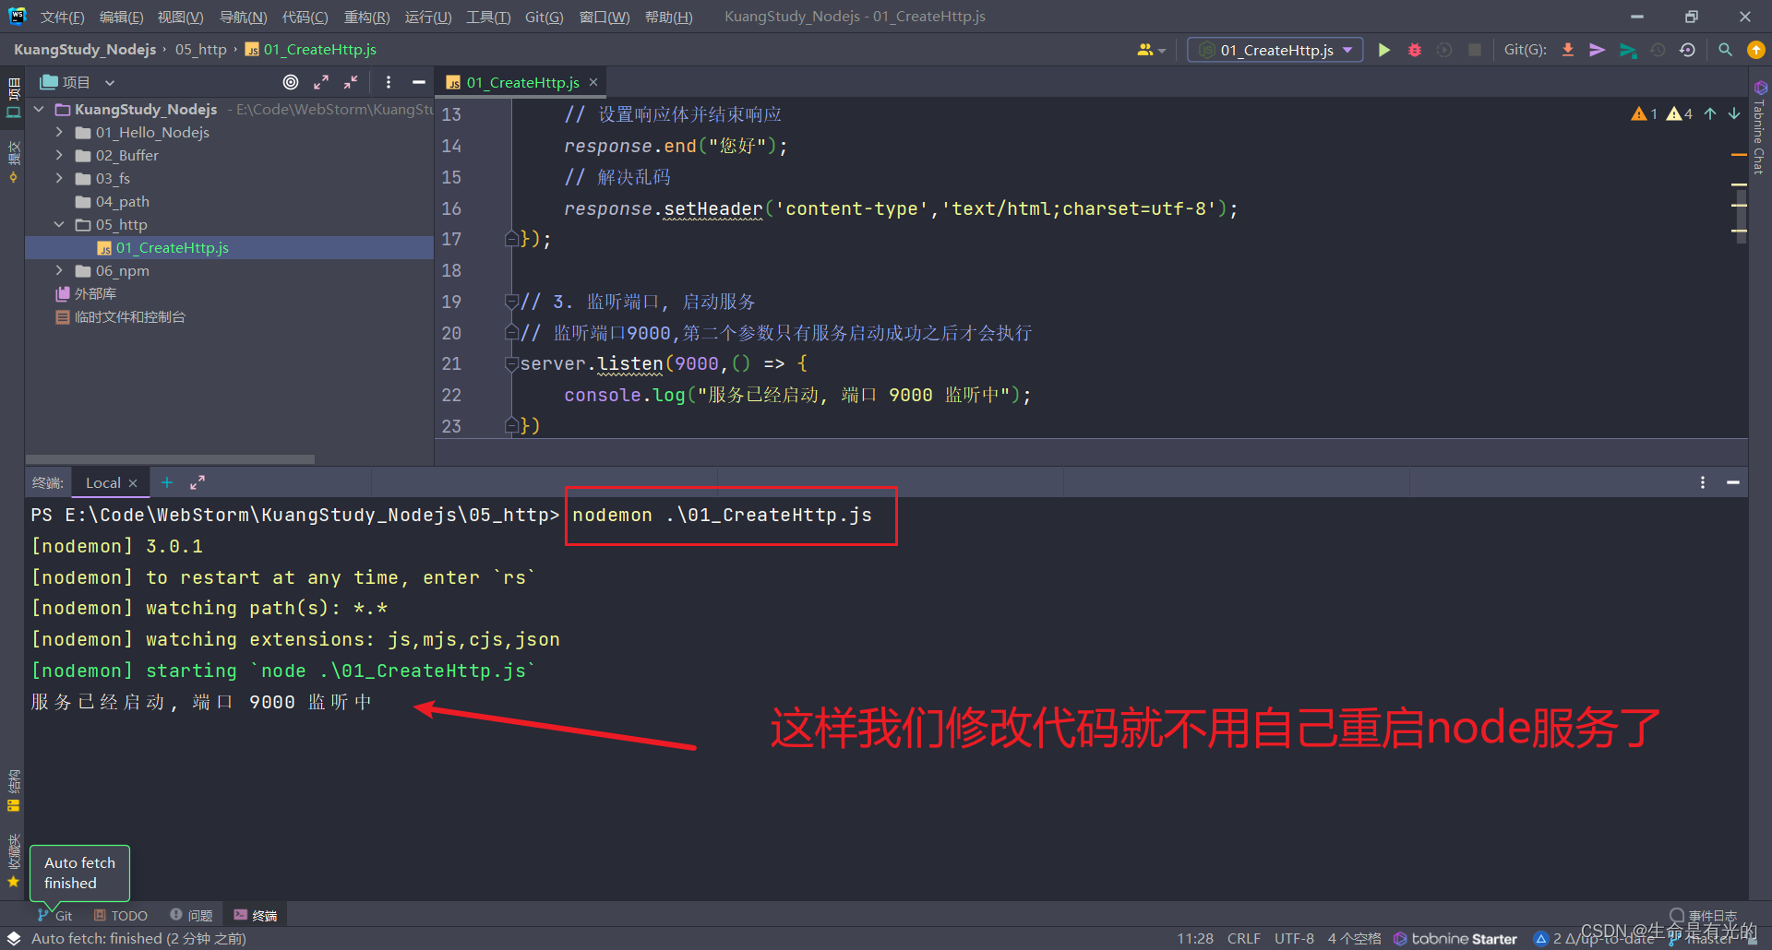This screenshot has width=1772, height=950.
Task: Locate opened file in project tree
Action: point(291,82)
